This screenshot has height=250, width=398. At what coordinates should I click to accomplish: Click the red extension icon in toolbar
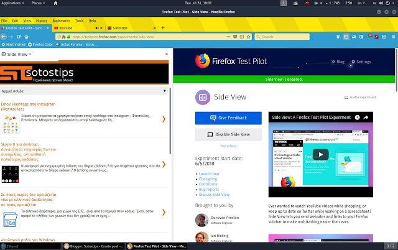tap(377, 37)
